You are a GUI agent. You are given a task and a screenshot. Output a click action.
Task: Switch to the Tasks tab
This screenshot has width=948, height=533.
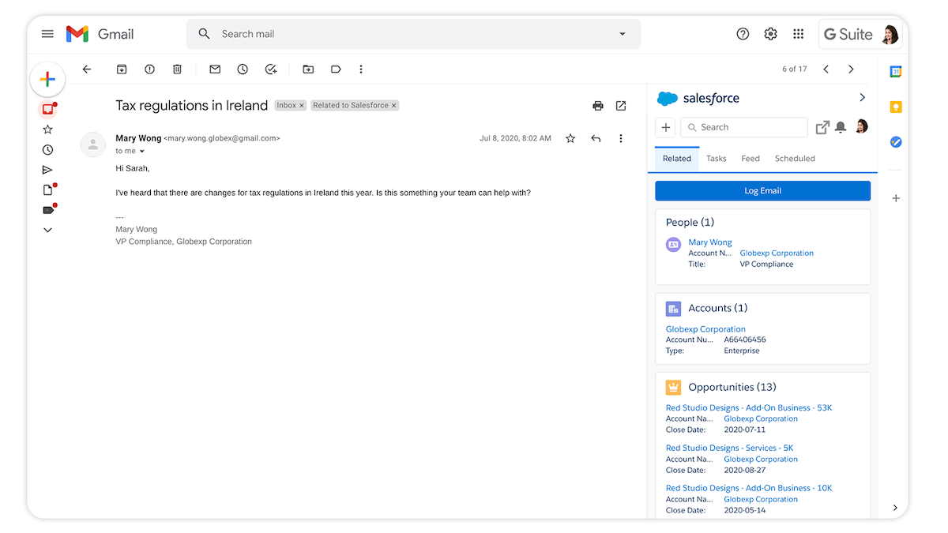pyautogui.click(x=716, y=159)
